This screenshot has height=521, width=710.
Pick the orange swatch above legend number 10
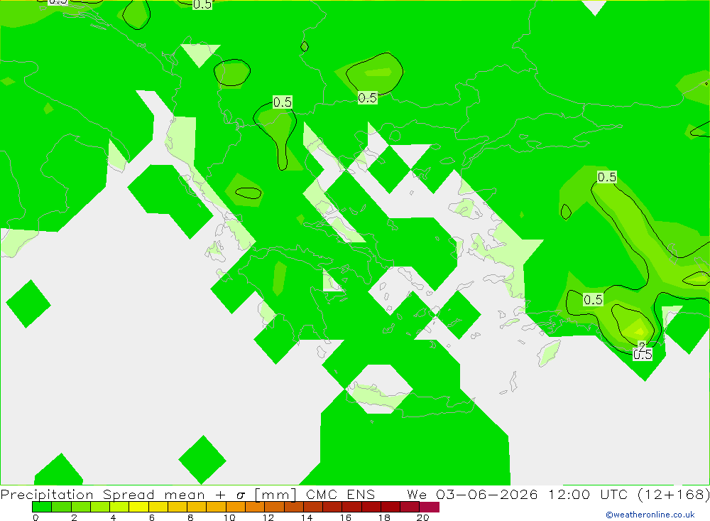pyautogui.click(x=236, y=507)
